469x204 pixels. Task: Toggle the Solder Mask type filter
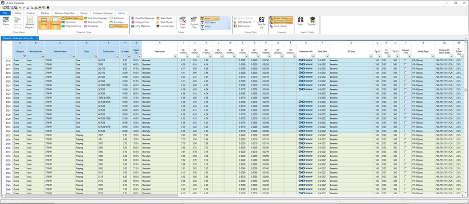click(71, 18)
